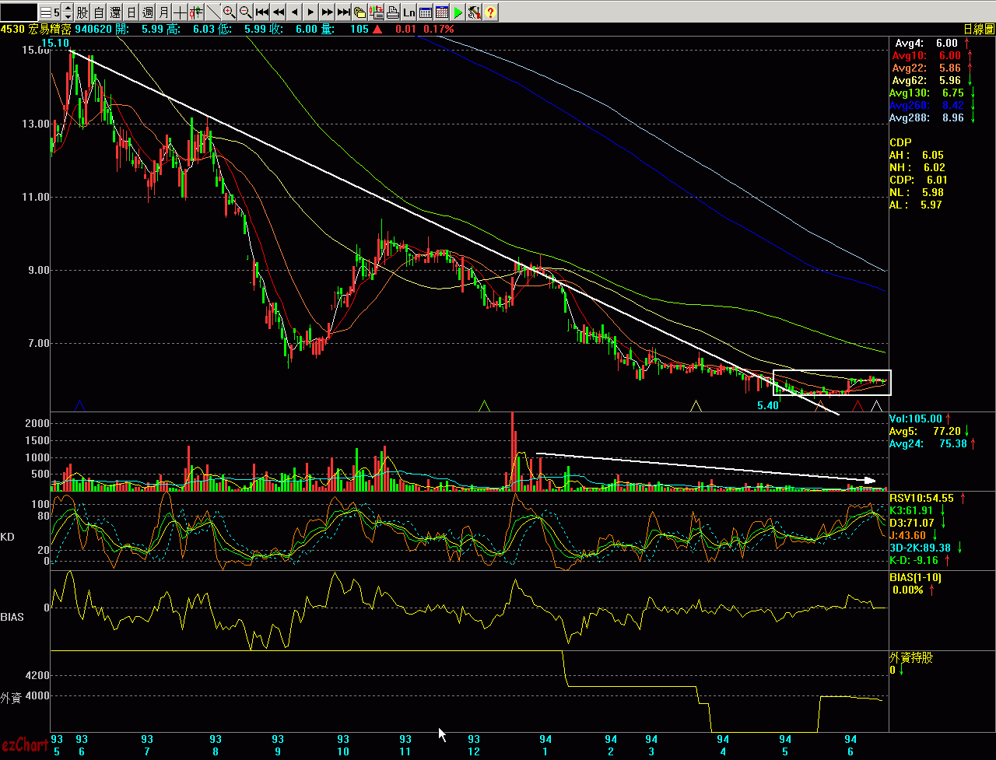Click the 還 toolbar button
Viewport: 996px width, 760px height.
pos(115,12)
